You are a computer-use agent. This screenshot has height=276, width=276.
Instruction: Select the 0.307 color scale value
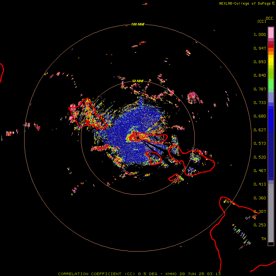(260, 212)
